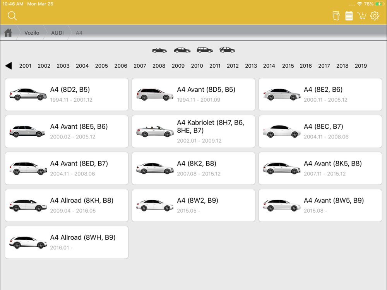Click date range 1994.11 - 2001.12
The image size is (387, 290).
click(71, 100)
